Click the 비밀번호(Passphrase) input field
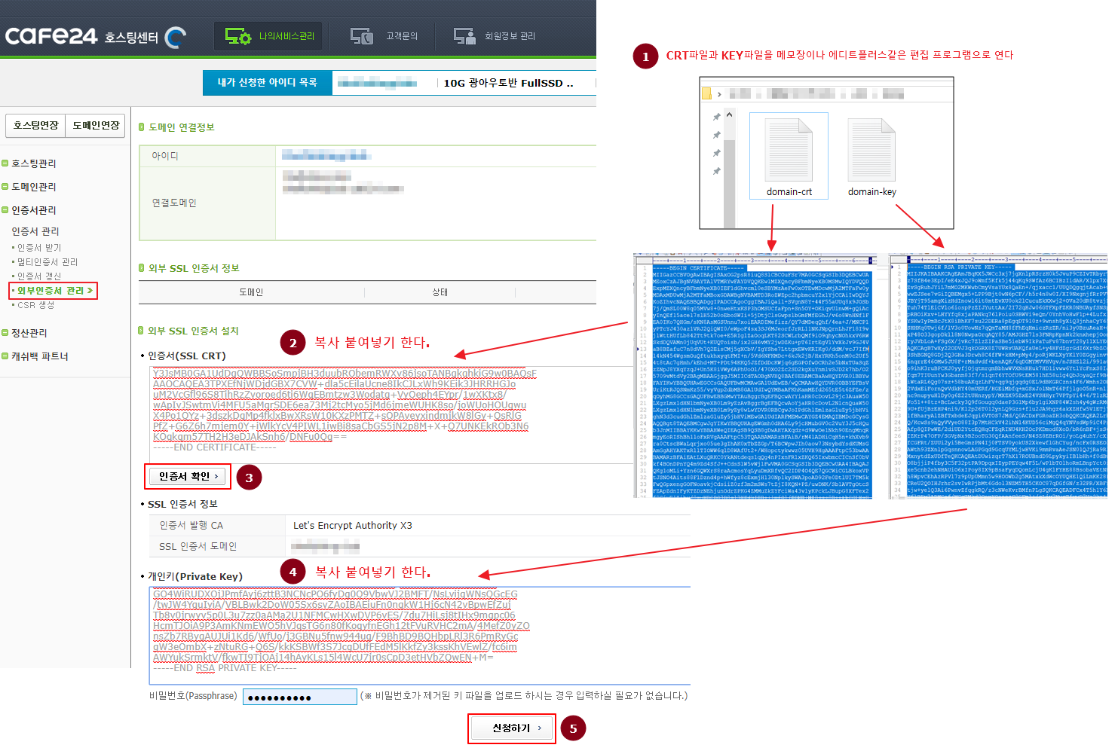Image resolution: width=1118 pixels, height=754 pixels. (x=300, y=697)
